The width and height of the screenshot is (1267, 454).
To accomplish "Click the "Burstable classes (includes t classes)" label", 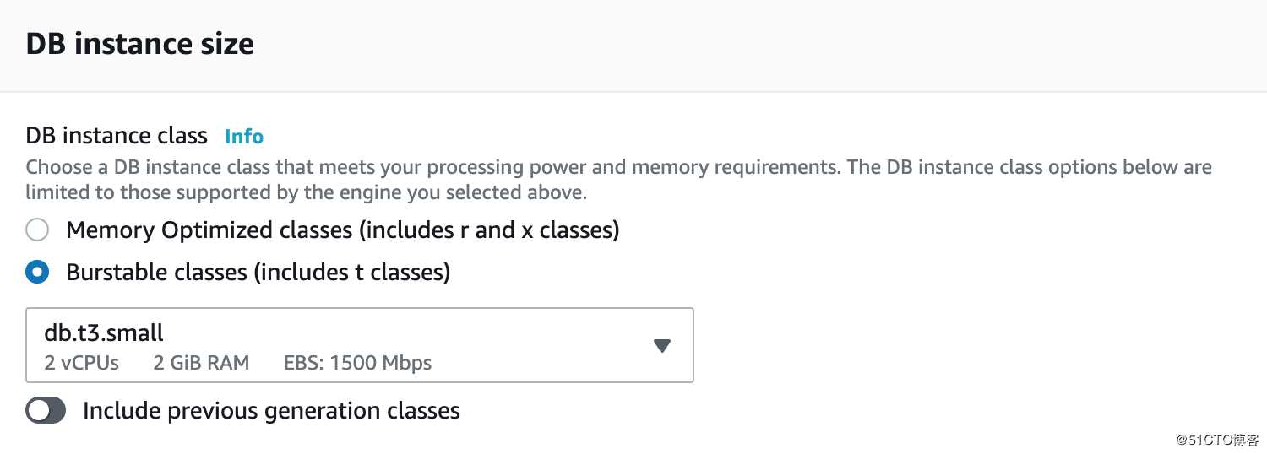I will (258, 273).
